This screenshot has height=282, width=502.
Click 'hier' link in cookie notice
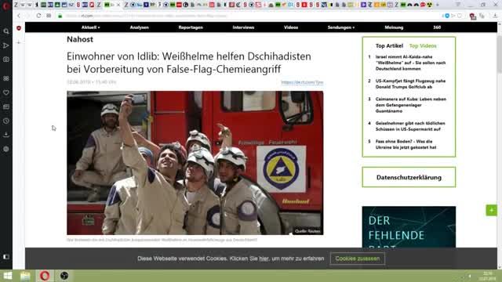point(264,258)
